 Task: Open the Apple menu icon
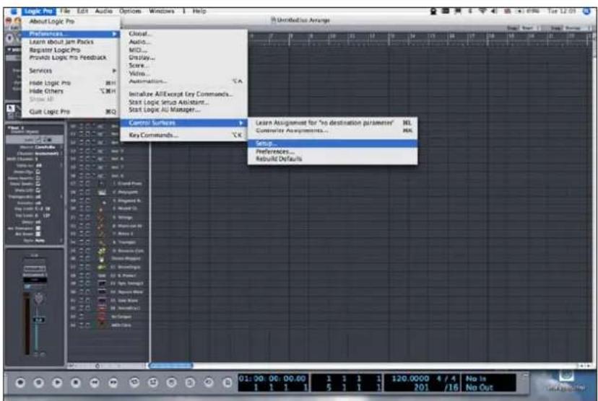(14, 11)
